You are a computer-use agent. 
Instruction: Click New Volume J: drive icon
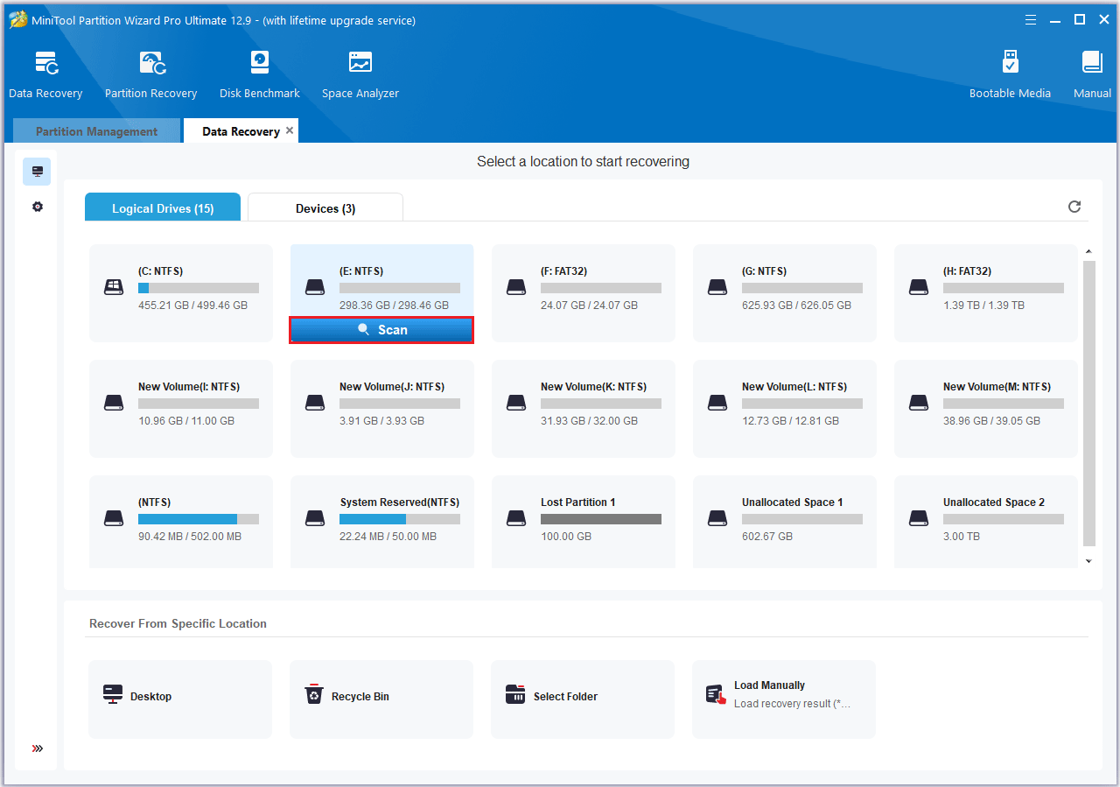315,403
